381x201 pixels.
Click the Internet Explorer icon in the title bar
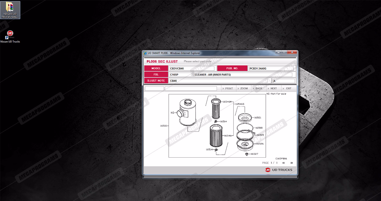tap(145, 53)
